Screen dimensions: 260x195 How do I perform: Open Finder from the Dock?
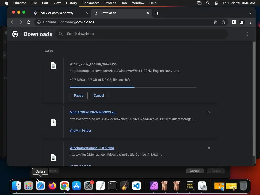(x=17, y=186)
